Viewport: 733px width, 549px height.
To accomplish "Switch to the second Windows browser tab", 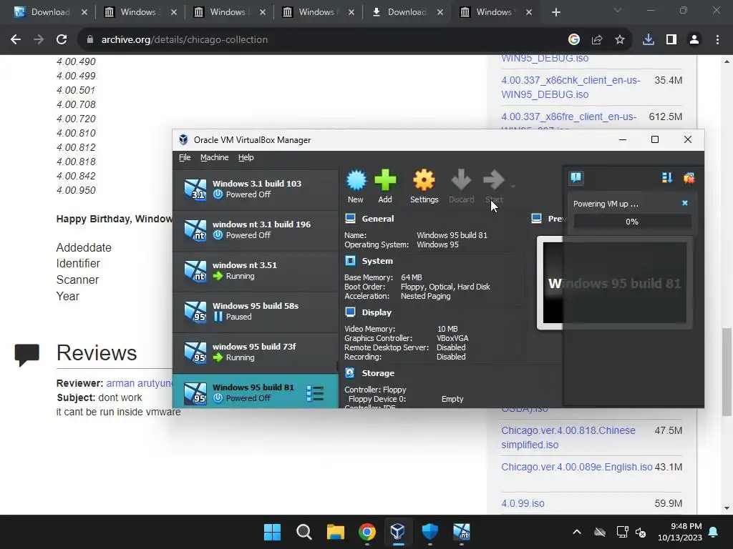I will tap(228, 12).
